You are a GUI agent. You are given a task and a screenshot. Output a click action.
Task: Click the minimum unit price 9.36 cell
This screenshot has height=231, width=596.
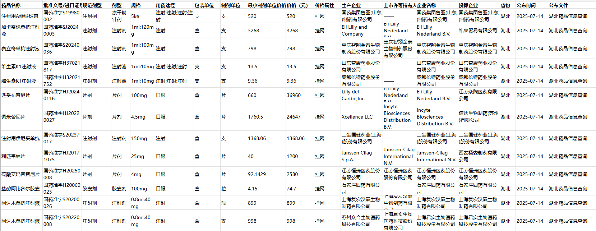267,81
